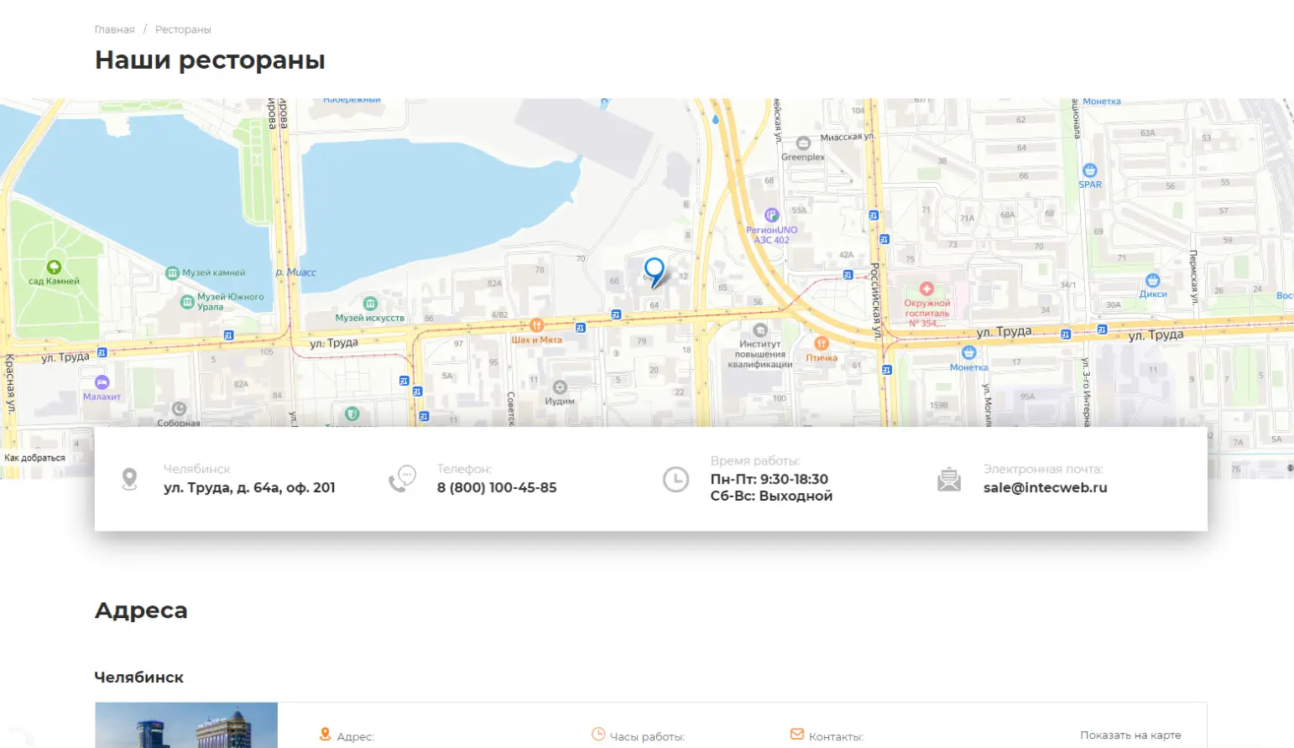Click the Малахит hotel map icon

(x=102, y=382)
